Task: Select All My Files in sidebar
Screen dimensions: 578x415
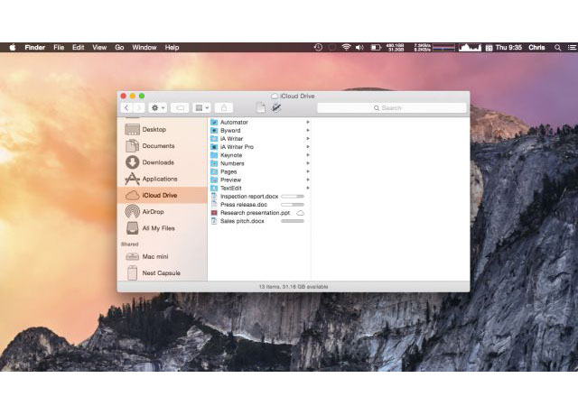Action: (x=163, y=228)
